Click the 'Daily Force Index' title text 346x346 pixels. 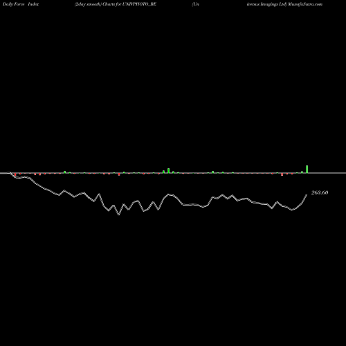tap(21, 4)
